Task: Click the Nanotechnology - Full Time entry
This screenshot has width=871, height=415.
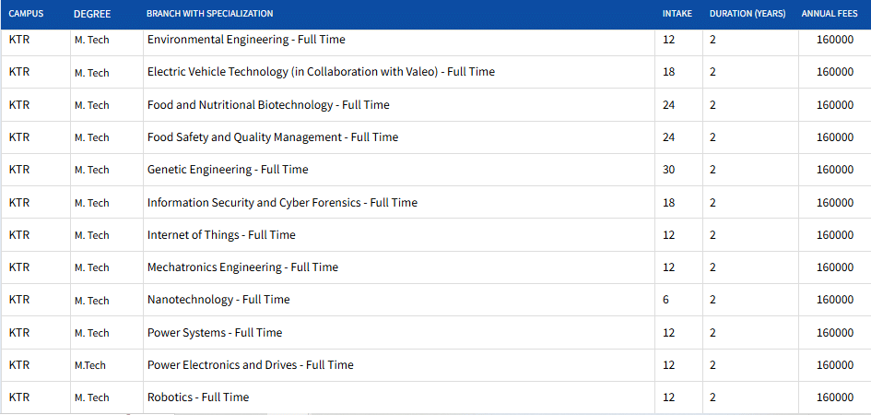Action: (x=218, y=300)
